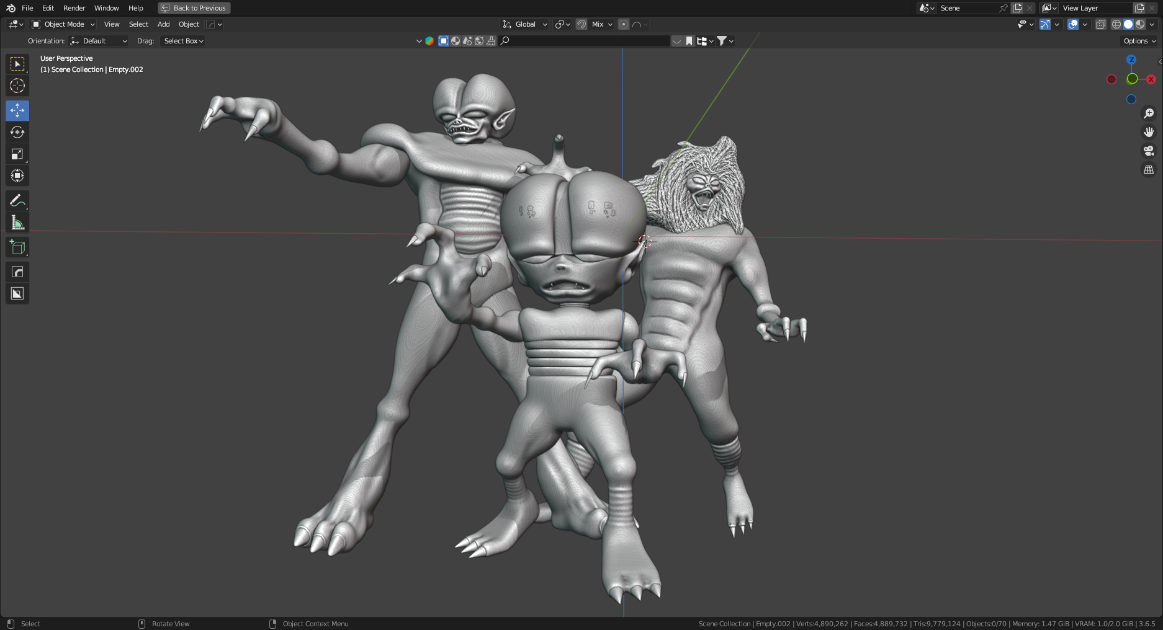Activate the Transform tool
Image resolution: width=1163 pixels, height=630 pixels.
[17, 175]
